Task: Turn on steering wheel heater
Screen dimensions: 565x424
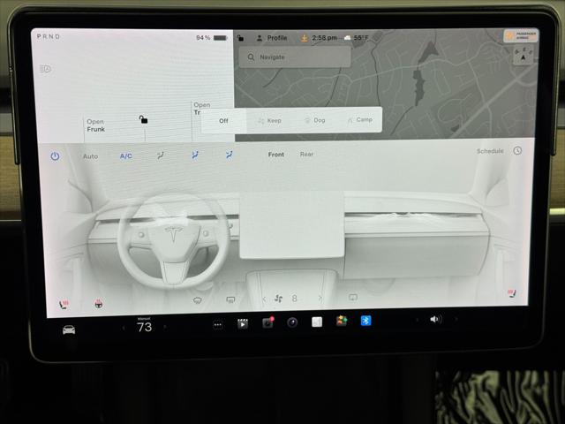Action: pos(98,304)
